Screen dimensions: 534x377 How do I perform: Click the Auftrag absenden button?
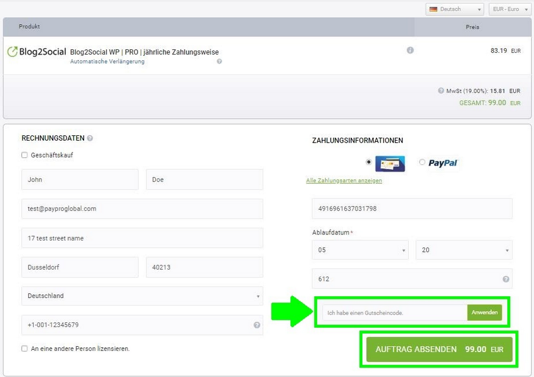coord(439,349)
